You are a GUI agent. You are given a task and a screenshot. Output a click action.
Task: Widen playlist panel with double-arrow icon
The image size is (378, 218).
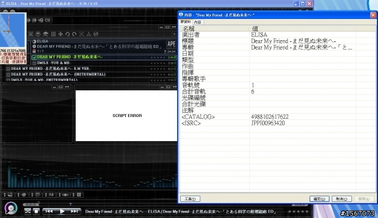point(174,27)
